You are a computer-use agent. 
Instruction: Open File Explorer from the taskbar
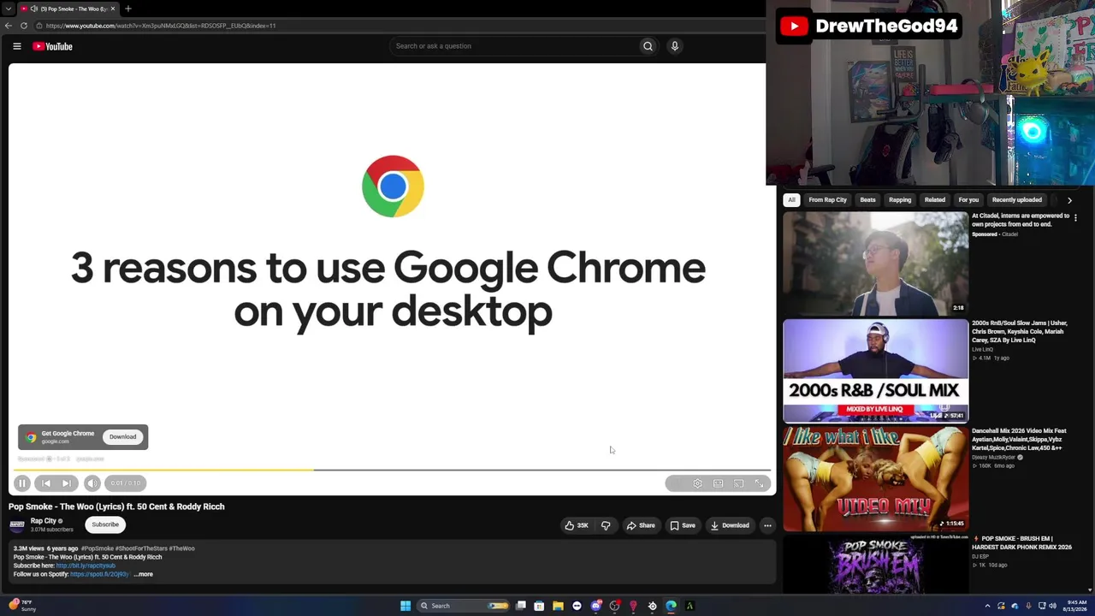[x=558, y=606]
